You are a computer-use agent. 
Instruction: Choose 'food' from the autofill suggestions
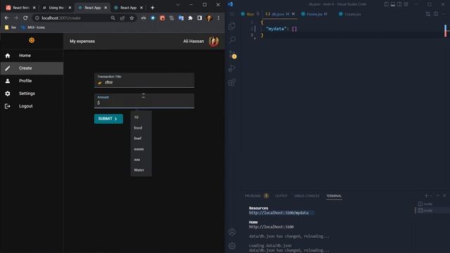tap(141, 128)
